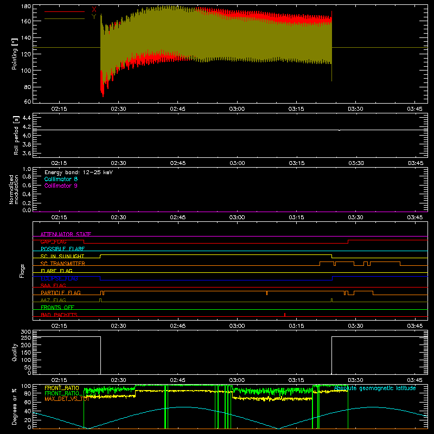Image resolution: width=434 pixels, height=434 pixels.
Task: Click the 'Pointing' axis title
Action: coord(15,54)
